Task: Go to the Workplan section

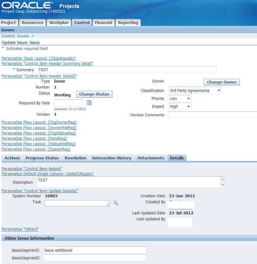Action: pos(59,22)
